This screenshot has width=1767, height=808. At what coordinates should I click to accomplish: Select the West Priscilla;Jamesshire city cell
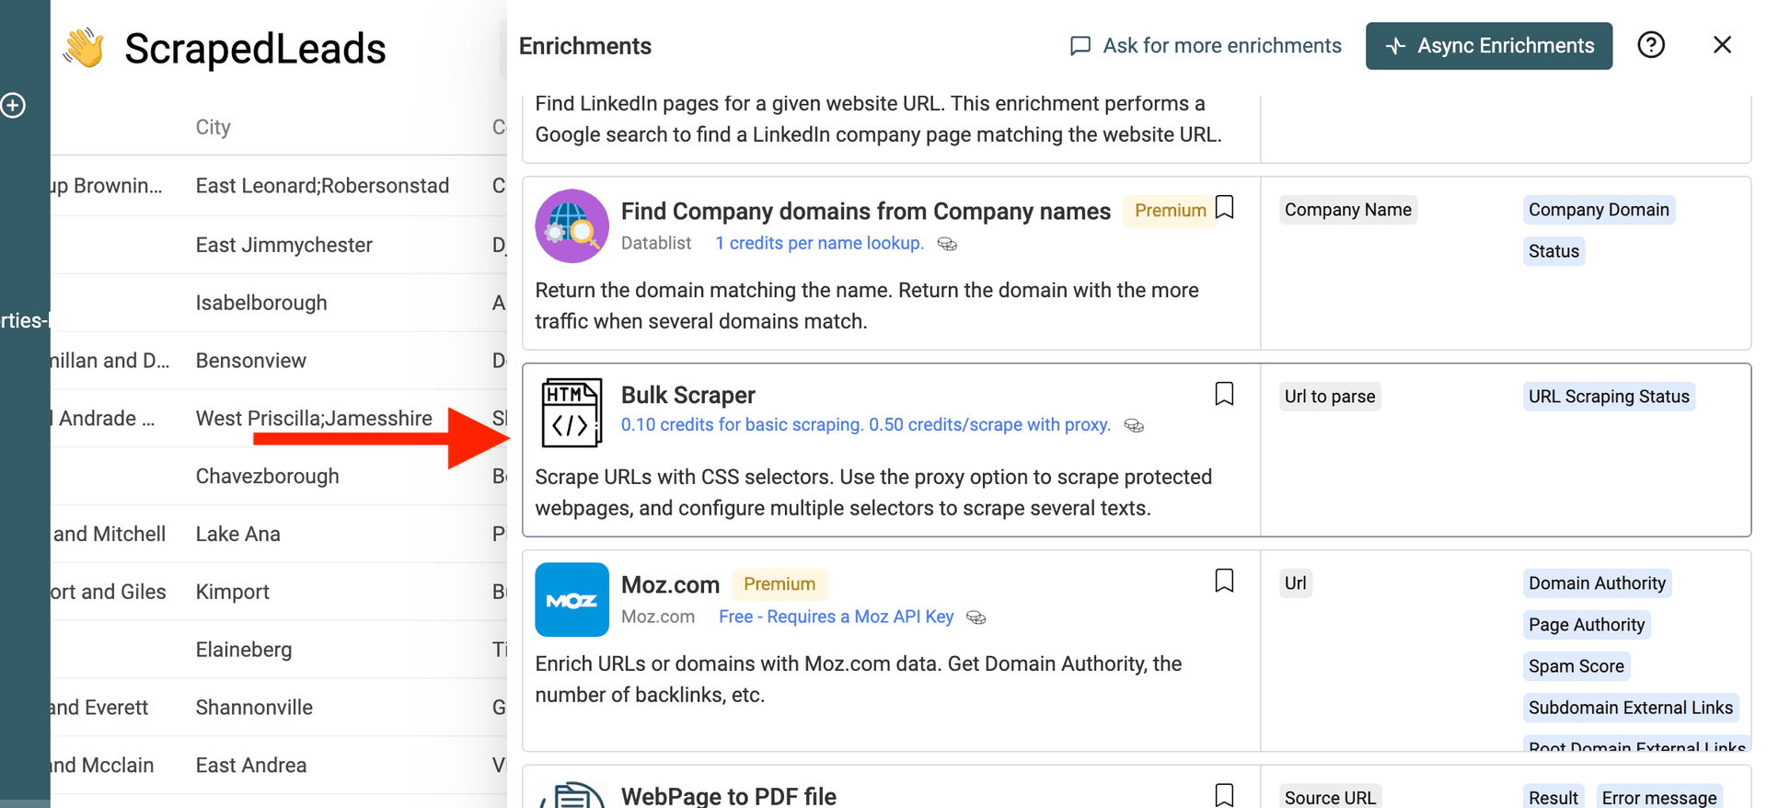tap(314, 419)
